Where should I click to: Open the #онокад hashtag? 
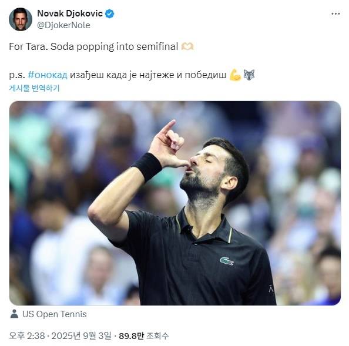[48, 75]
